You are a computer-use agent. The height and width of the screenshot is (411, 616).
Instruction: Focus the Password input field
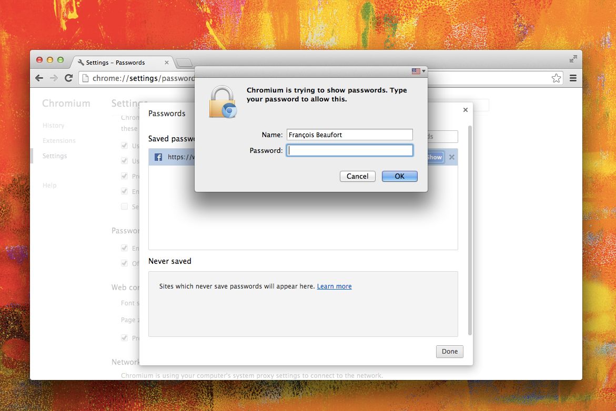350,150
